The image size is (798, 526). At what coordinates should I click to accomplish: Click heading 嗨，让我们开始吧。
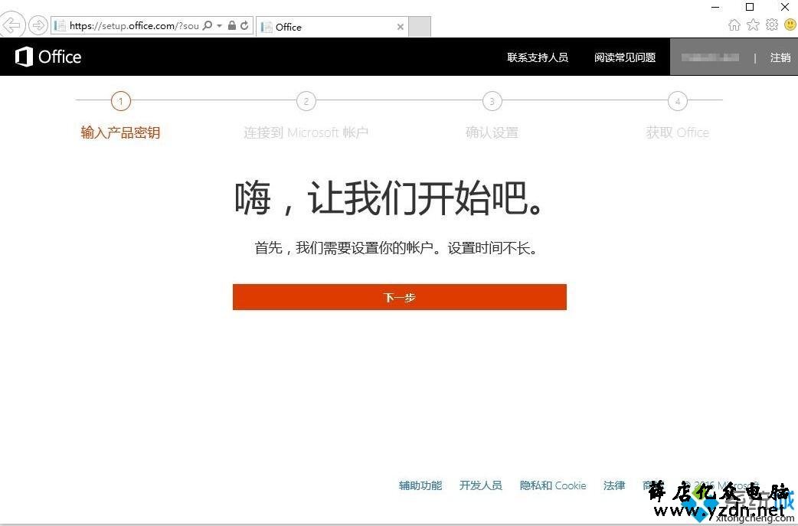coord(391,198)
